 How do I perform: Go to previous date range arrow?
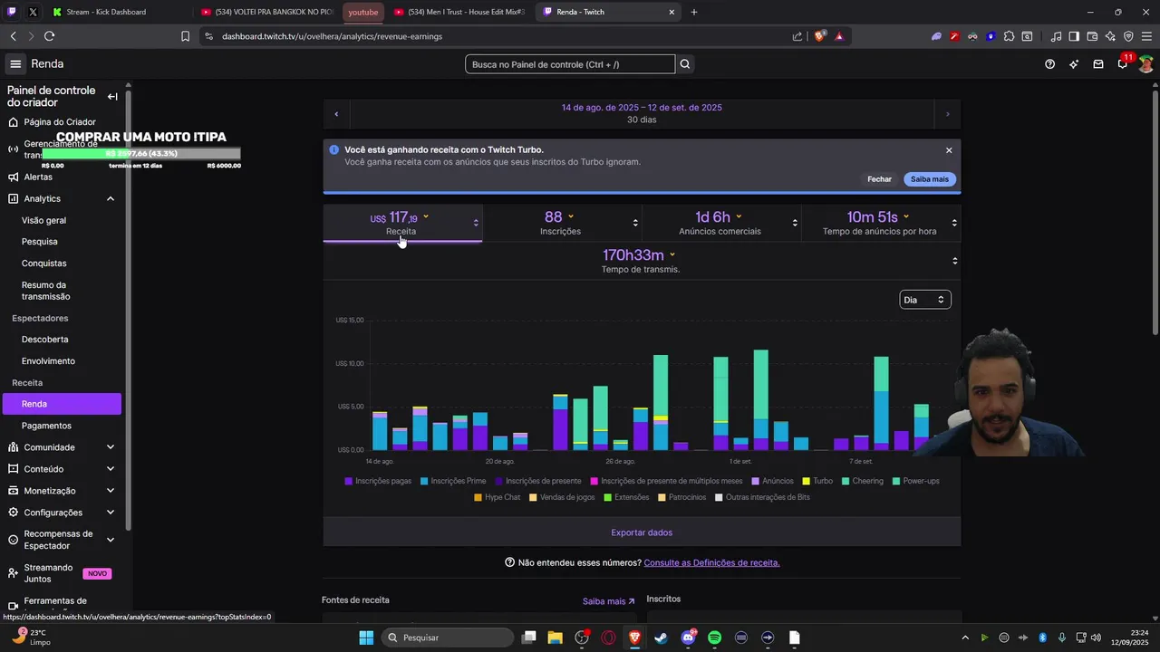336,114
